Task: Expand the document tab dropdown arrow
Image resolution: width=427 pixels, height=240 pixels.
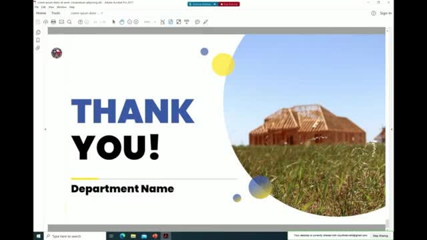Action: 102,13
